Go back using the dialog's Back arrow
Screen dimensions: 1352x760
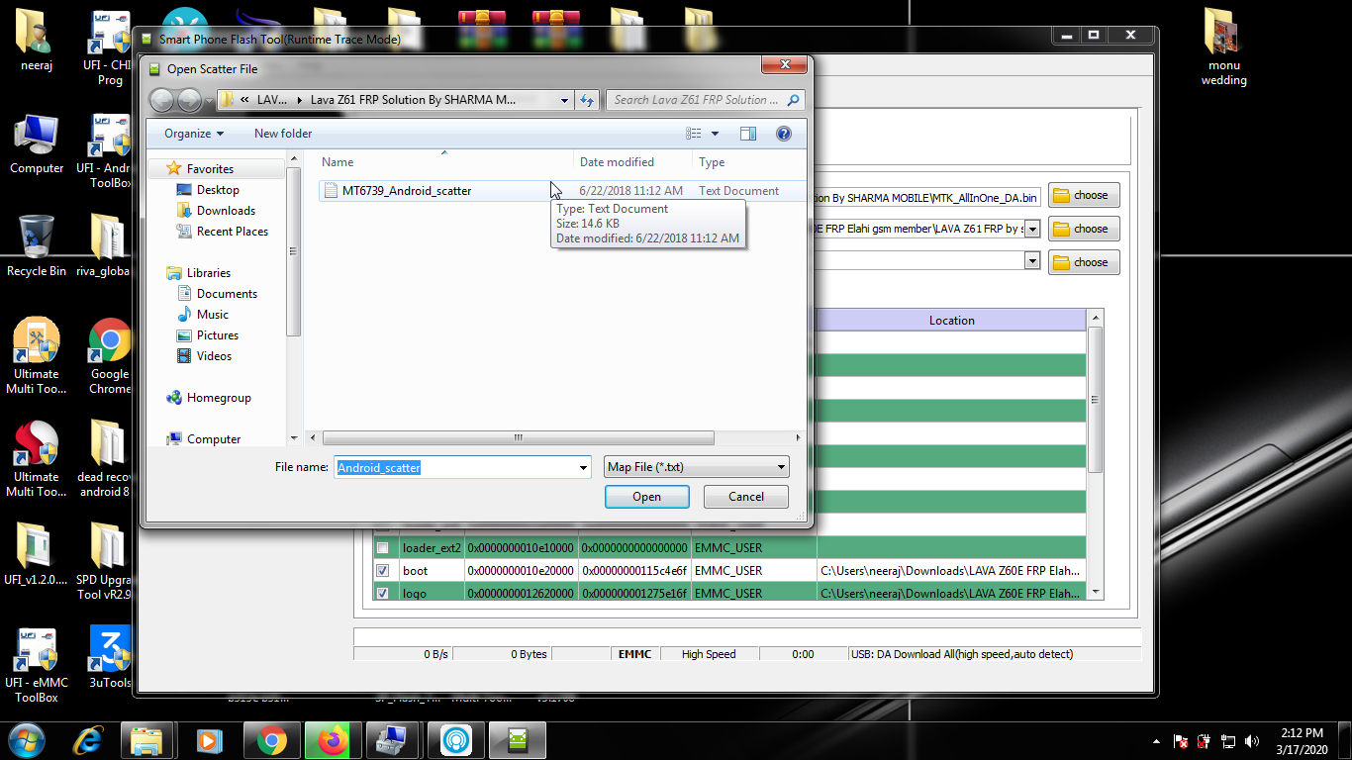[161, 100]
